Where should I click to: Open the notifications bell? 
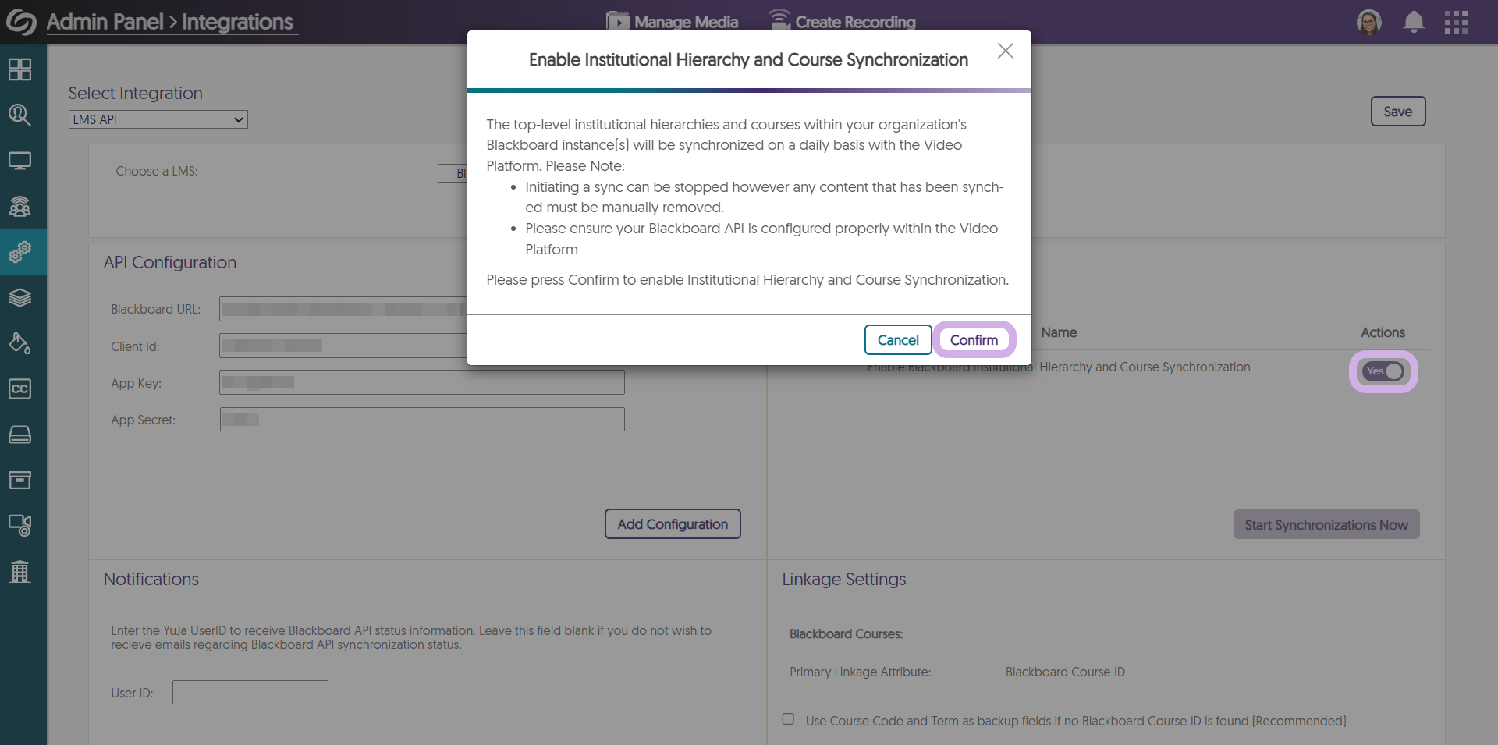(1414, 22)
